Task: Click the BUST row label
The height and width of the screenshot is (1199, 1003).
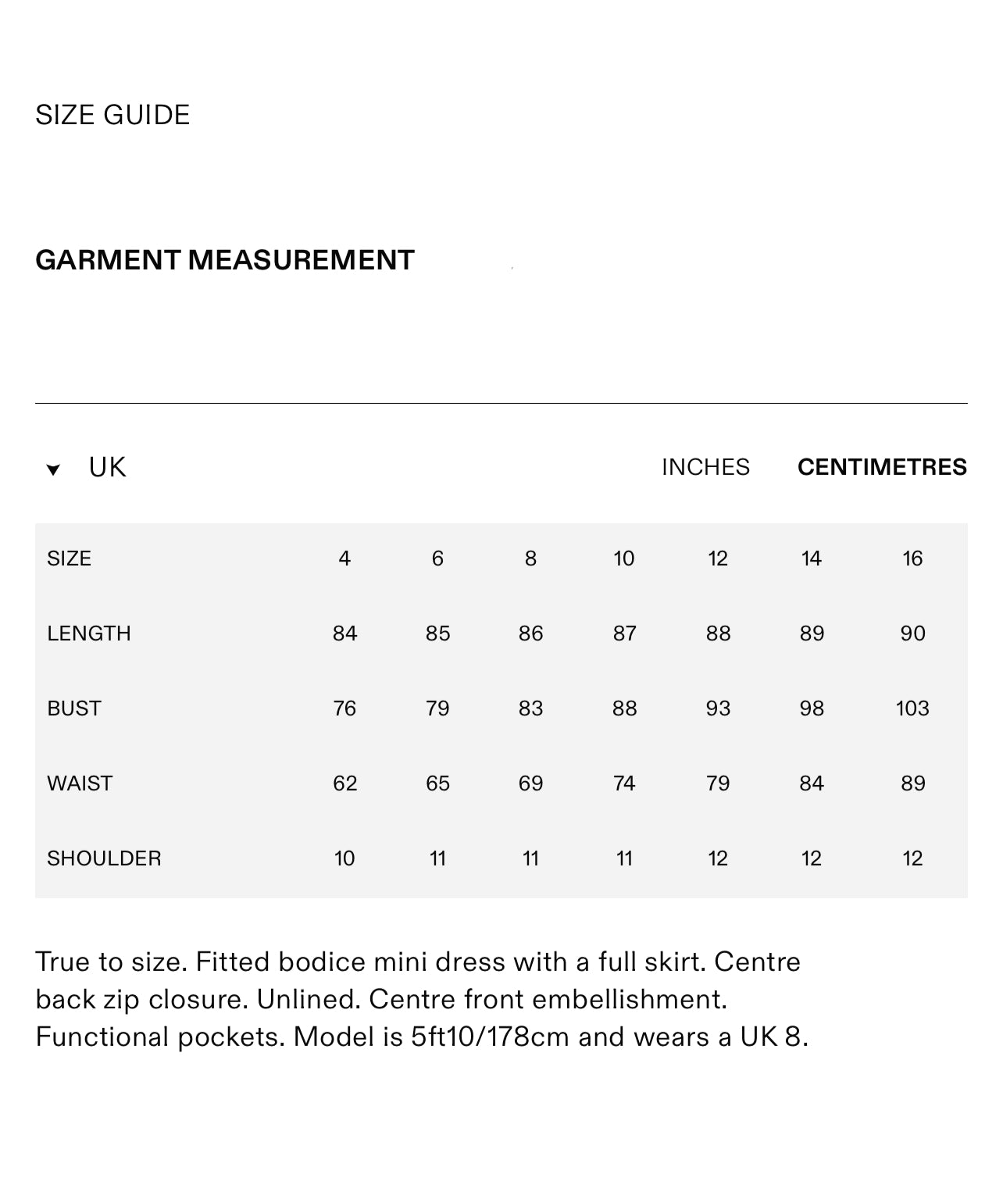Action: [73, 708]
